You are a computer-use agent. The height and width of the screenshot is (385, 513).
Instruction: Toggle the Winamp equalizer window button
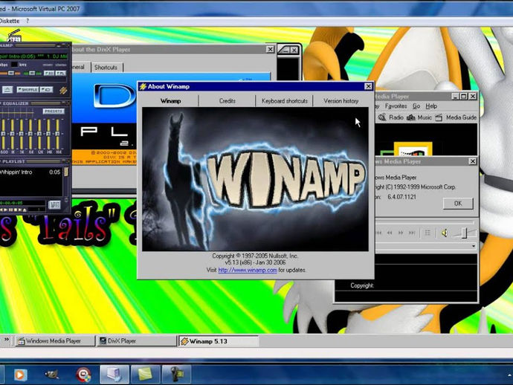(x=49, y=73)
